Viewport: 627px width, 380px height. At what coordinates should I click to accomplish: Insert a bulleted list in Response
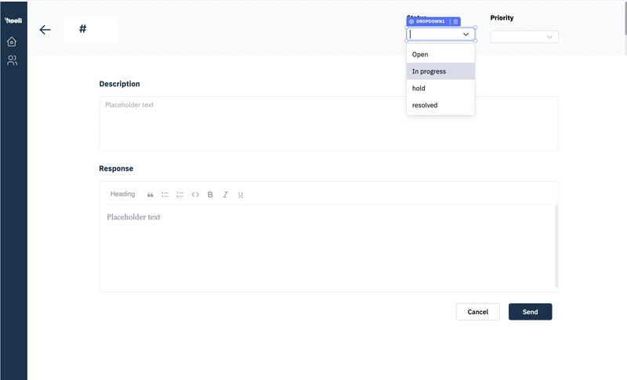tap(165, 194)
